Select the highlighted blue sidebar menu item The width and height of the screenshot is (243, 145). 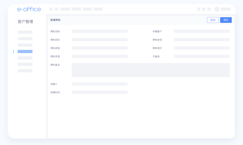(25, 51)
